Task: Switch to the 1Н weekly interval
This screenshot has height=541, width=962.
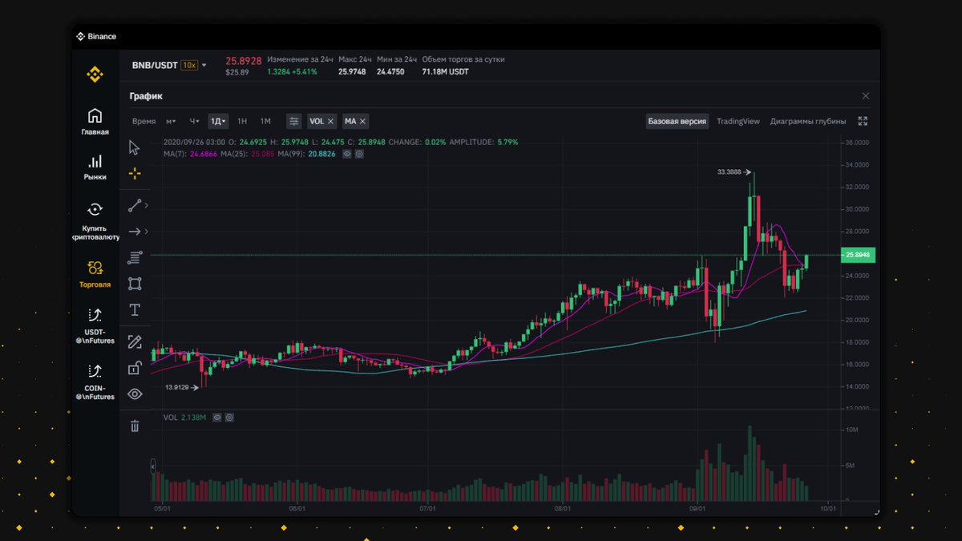Action: click(242, 121)
